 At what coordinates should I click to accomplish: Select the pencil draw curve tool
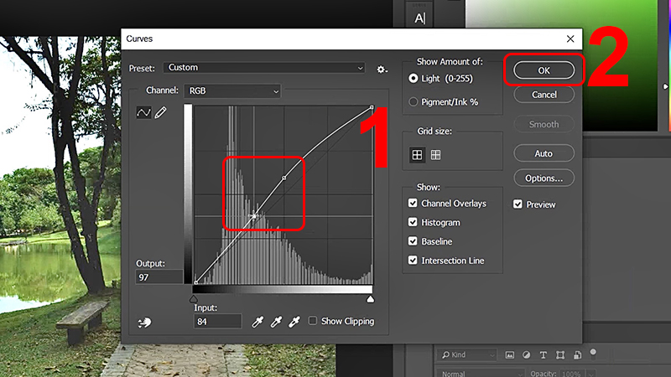coord(160,112)
